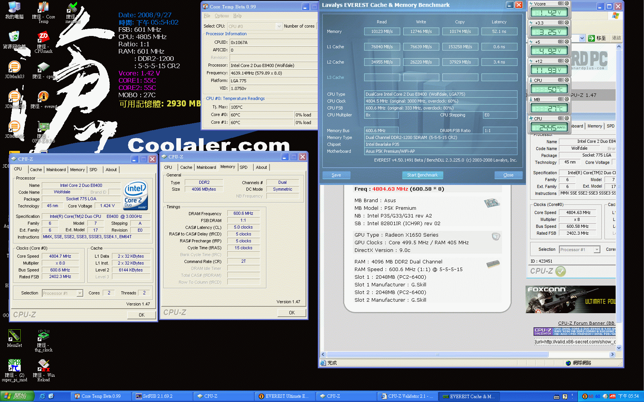The image size is (644, 402).
Task: Open the MemSet desktop icon
Action: [14, 338]
